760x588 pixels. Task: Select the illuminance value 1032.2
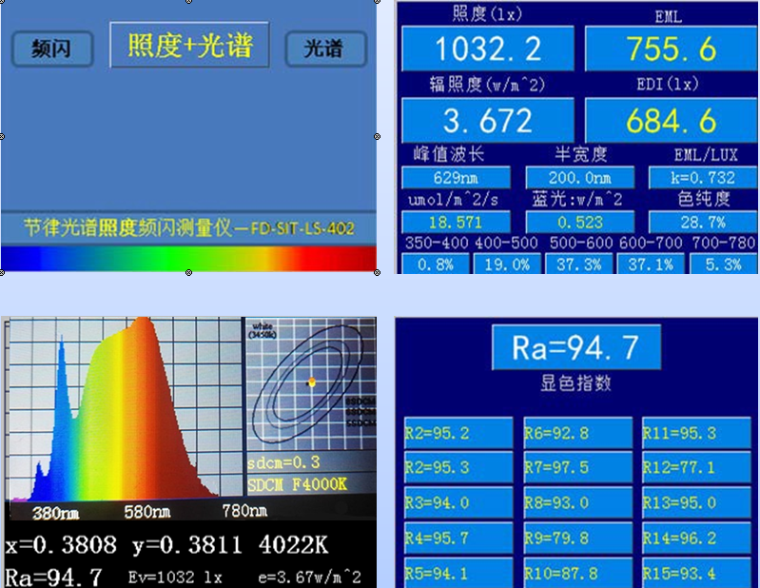click(487, 48)
